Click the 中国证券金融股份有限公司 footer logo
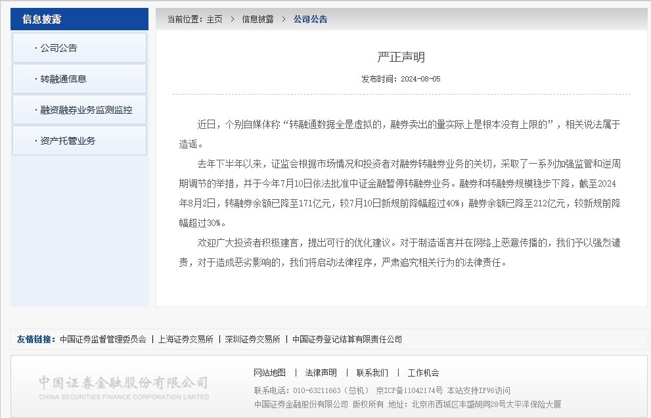This screenshot has width=651, height=418. [x=123, y=387]
